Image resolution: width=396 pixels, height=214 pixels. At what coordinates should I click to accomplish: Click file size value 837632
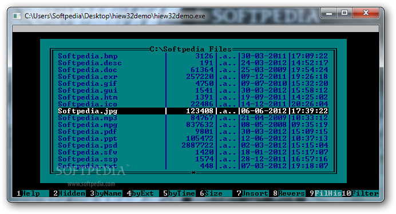pyautogui.click(x=200, y=125)
